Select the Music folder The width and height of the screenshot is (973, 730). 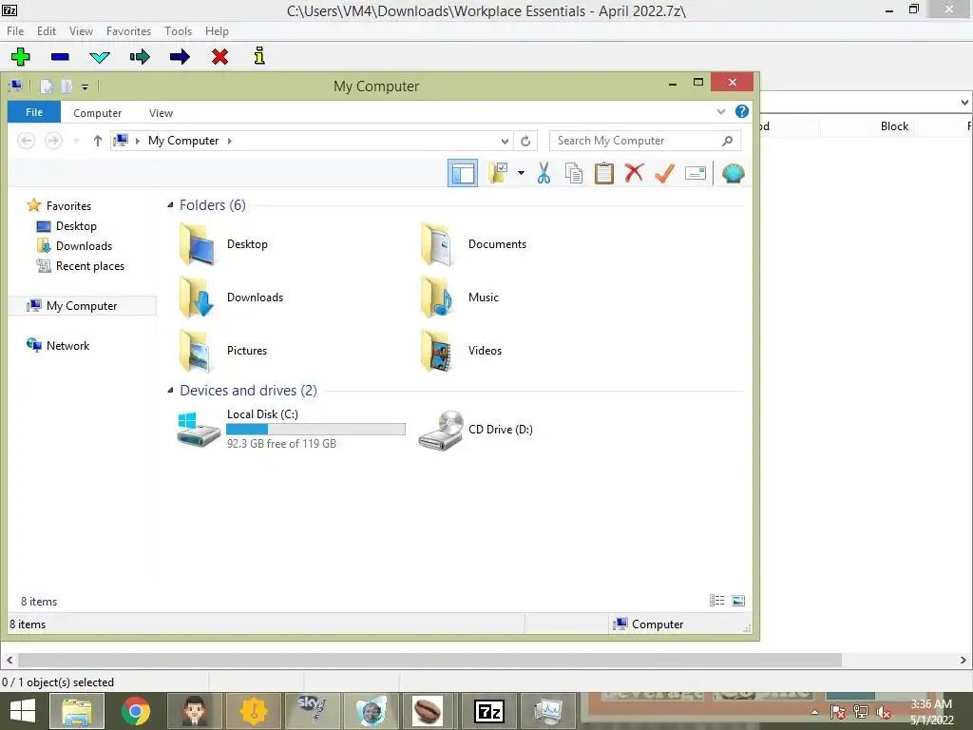pyautogui.click(x=461, y=298)
